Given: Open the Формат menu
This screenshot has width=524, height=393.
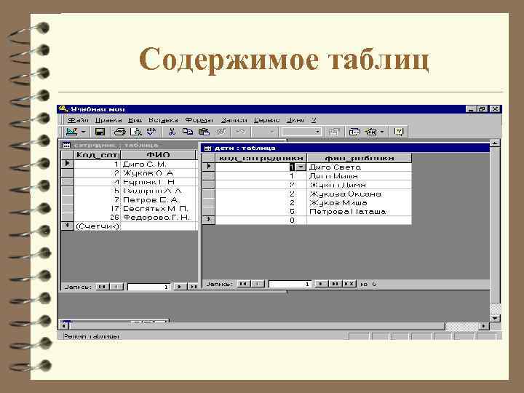Looking at the screenshot, I should (x=199, y=120).
